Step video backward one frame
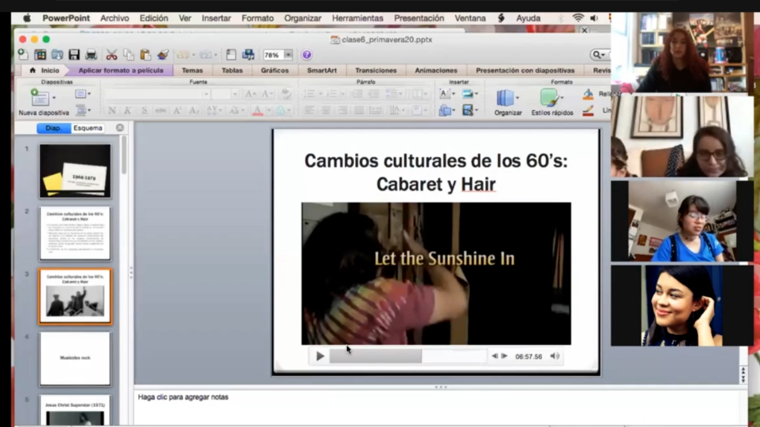Viewport: 760px width, 427px height. [x=495, y=356]
